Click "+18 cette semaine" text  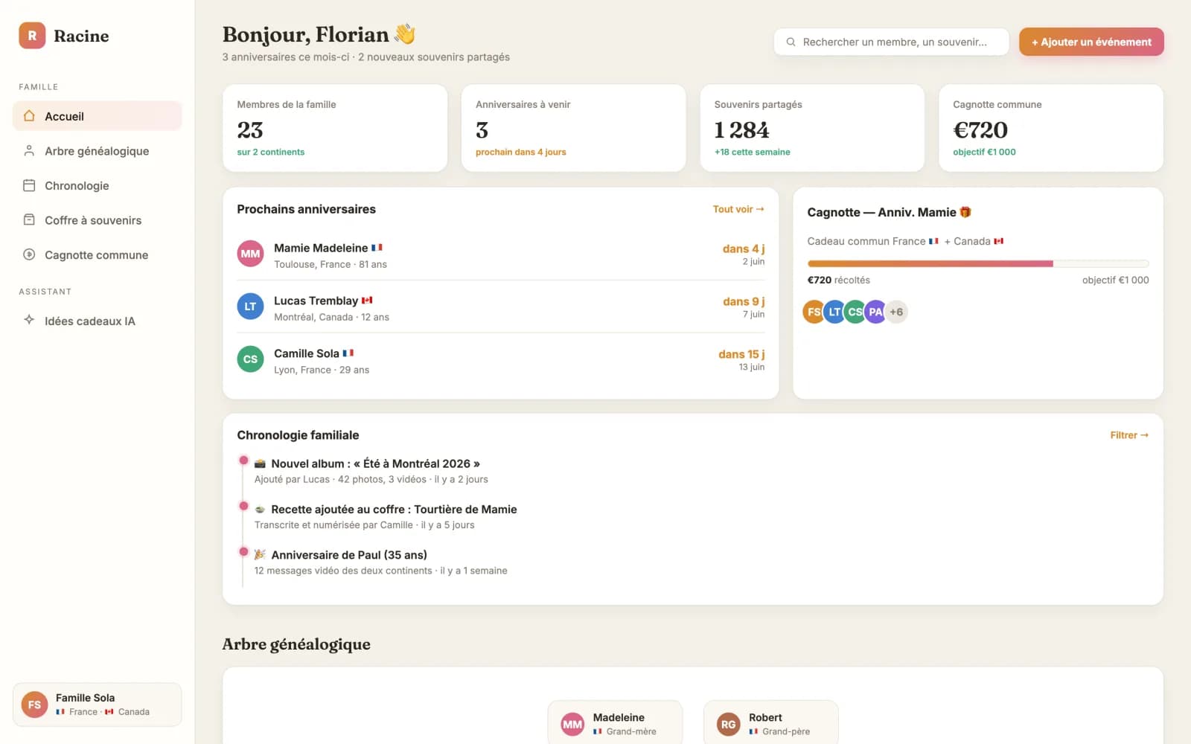[x=753, y=152]
